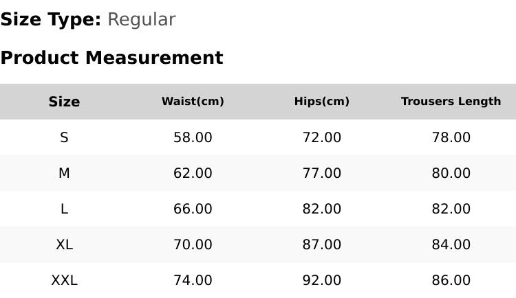Click the 86.00 trousers length for XXL
Image resolution: width=516 pixels, height=298 pixels.
point(451,281)
